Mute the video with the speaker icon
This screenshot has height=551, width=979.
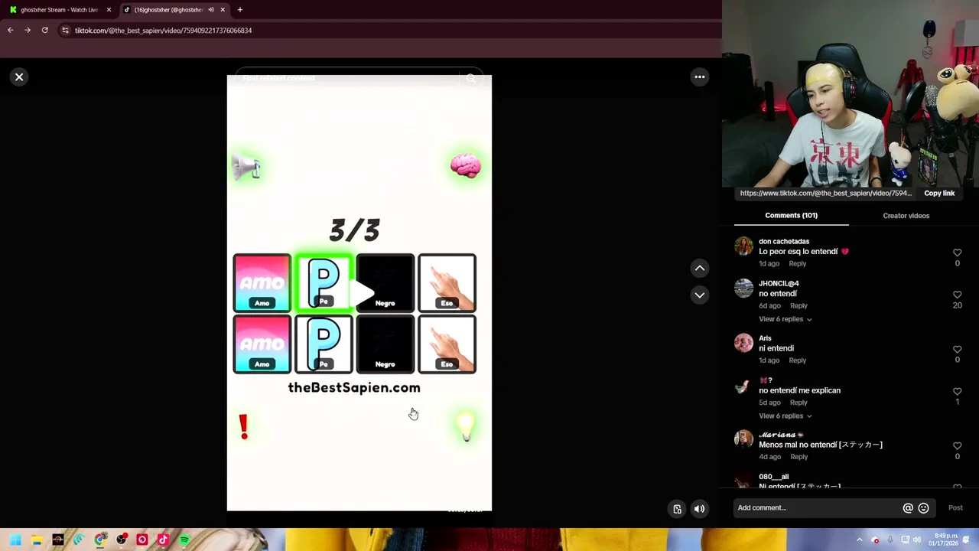coord(699,509)
